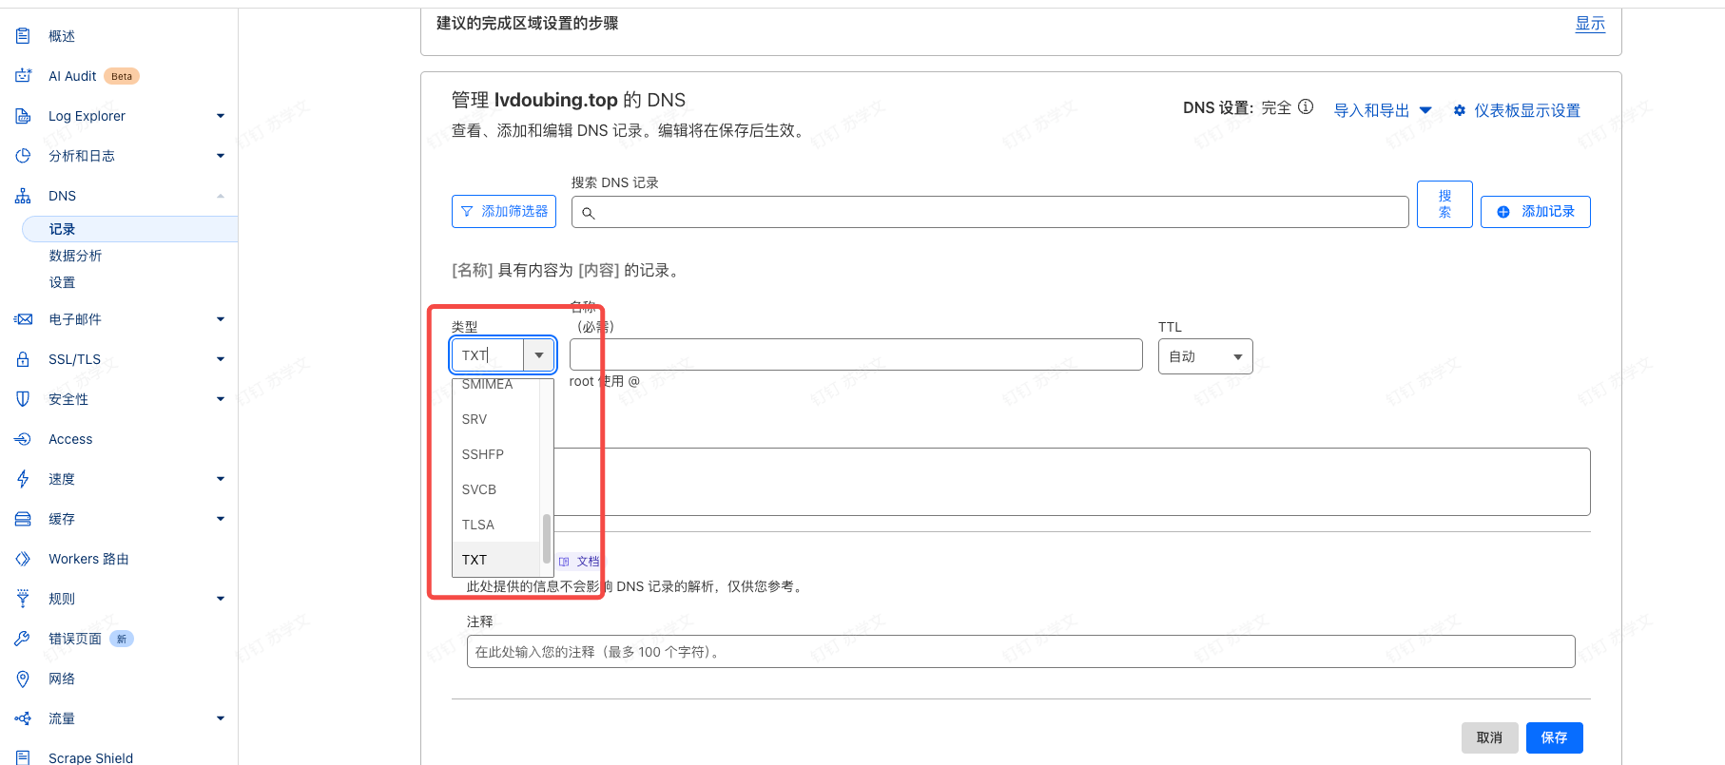Click the Overview (概述) sidebar icon

[x=23, y=36]
